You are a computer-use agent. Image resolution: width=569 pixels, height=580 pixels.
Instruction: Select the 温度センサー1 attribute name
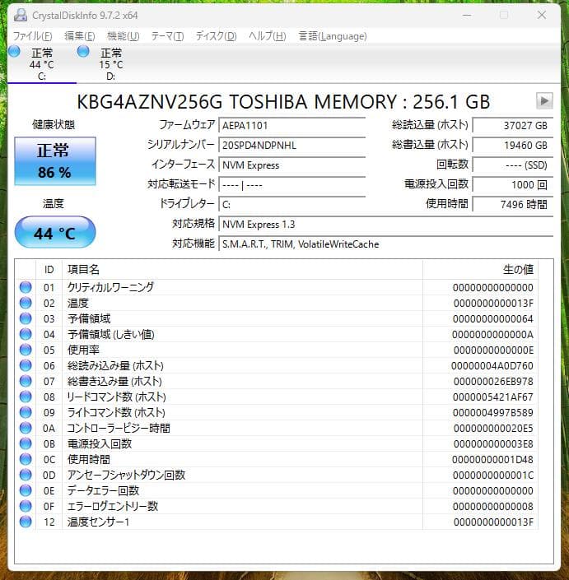tap(98, 522)
